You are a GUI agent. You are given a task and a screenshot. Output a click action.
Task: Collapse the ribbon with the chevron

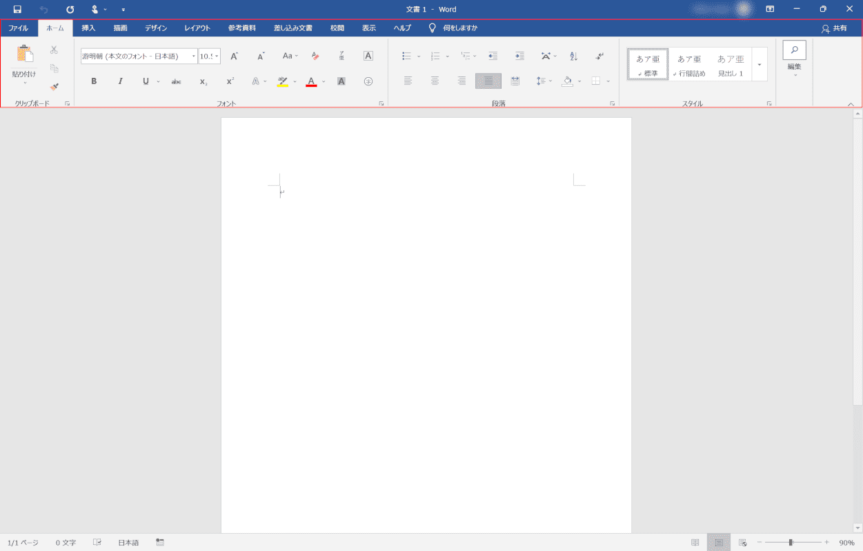851,104
